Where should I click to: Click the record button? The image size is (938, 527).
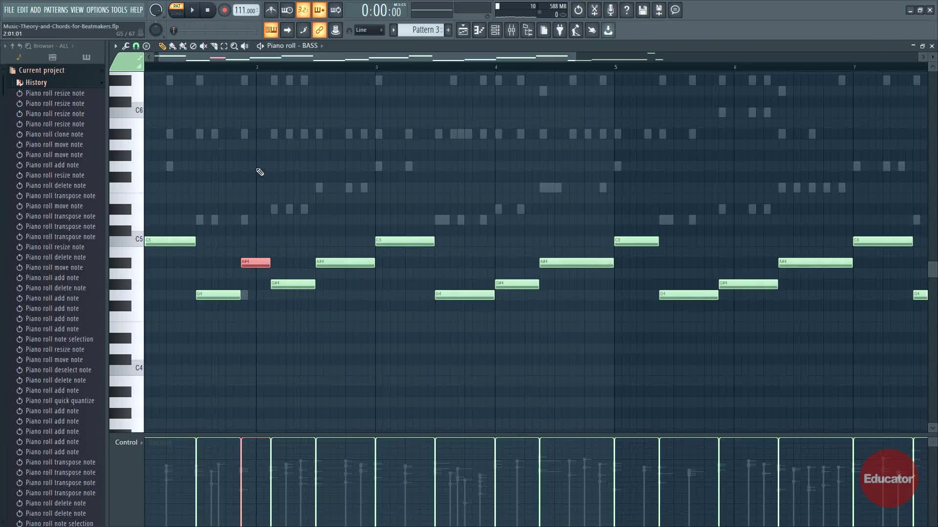tap(224, 10)
